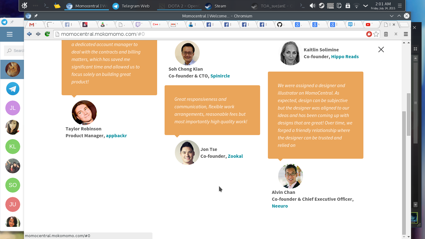Click Alvin Chan's profile photo

point(291,176)
